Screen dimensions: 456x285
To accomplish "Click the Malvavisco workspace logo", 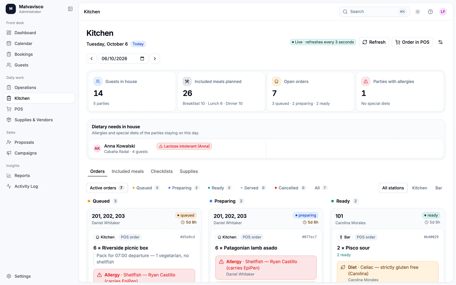I will (x=11, y=9).
